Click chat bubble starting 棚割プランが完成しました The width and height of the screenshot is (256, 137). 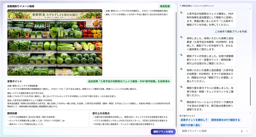(x=210, y=60)
